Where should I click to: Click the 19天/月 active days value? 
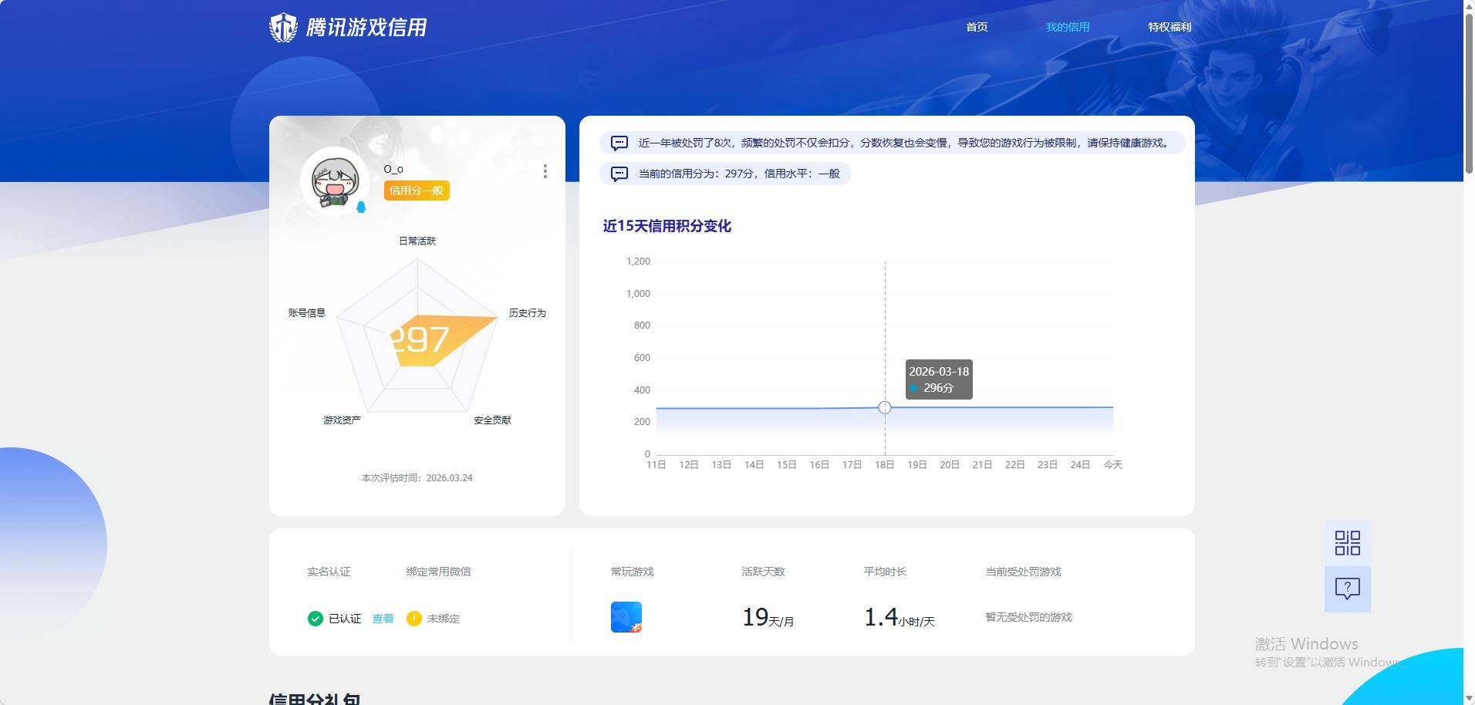tap(768, 617)
